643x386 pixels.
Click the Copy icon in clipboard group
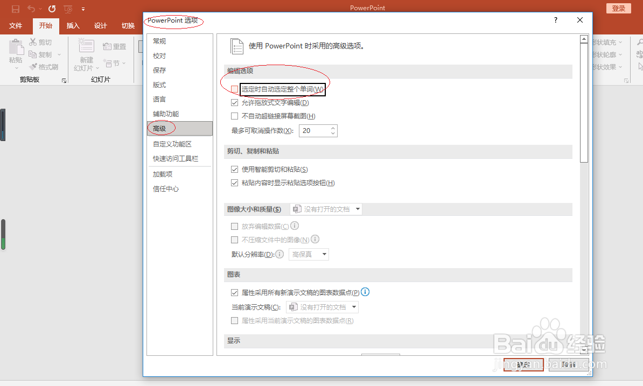[x=33, y=54]
